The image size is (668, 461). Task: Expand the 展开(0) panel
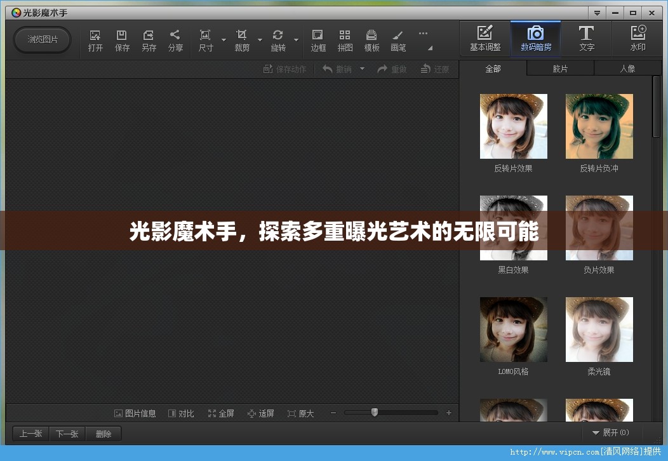click(610, 432)
